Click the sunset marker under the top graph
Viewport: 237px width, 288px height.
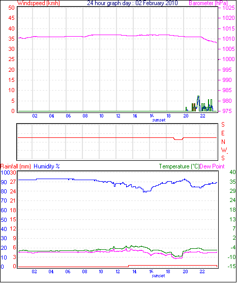click(159, 120)
